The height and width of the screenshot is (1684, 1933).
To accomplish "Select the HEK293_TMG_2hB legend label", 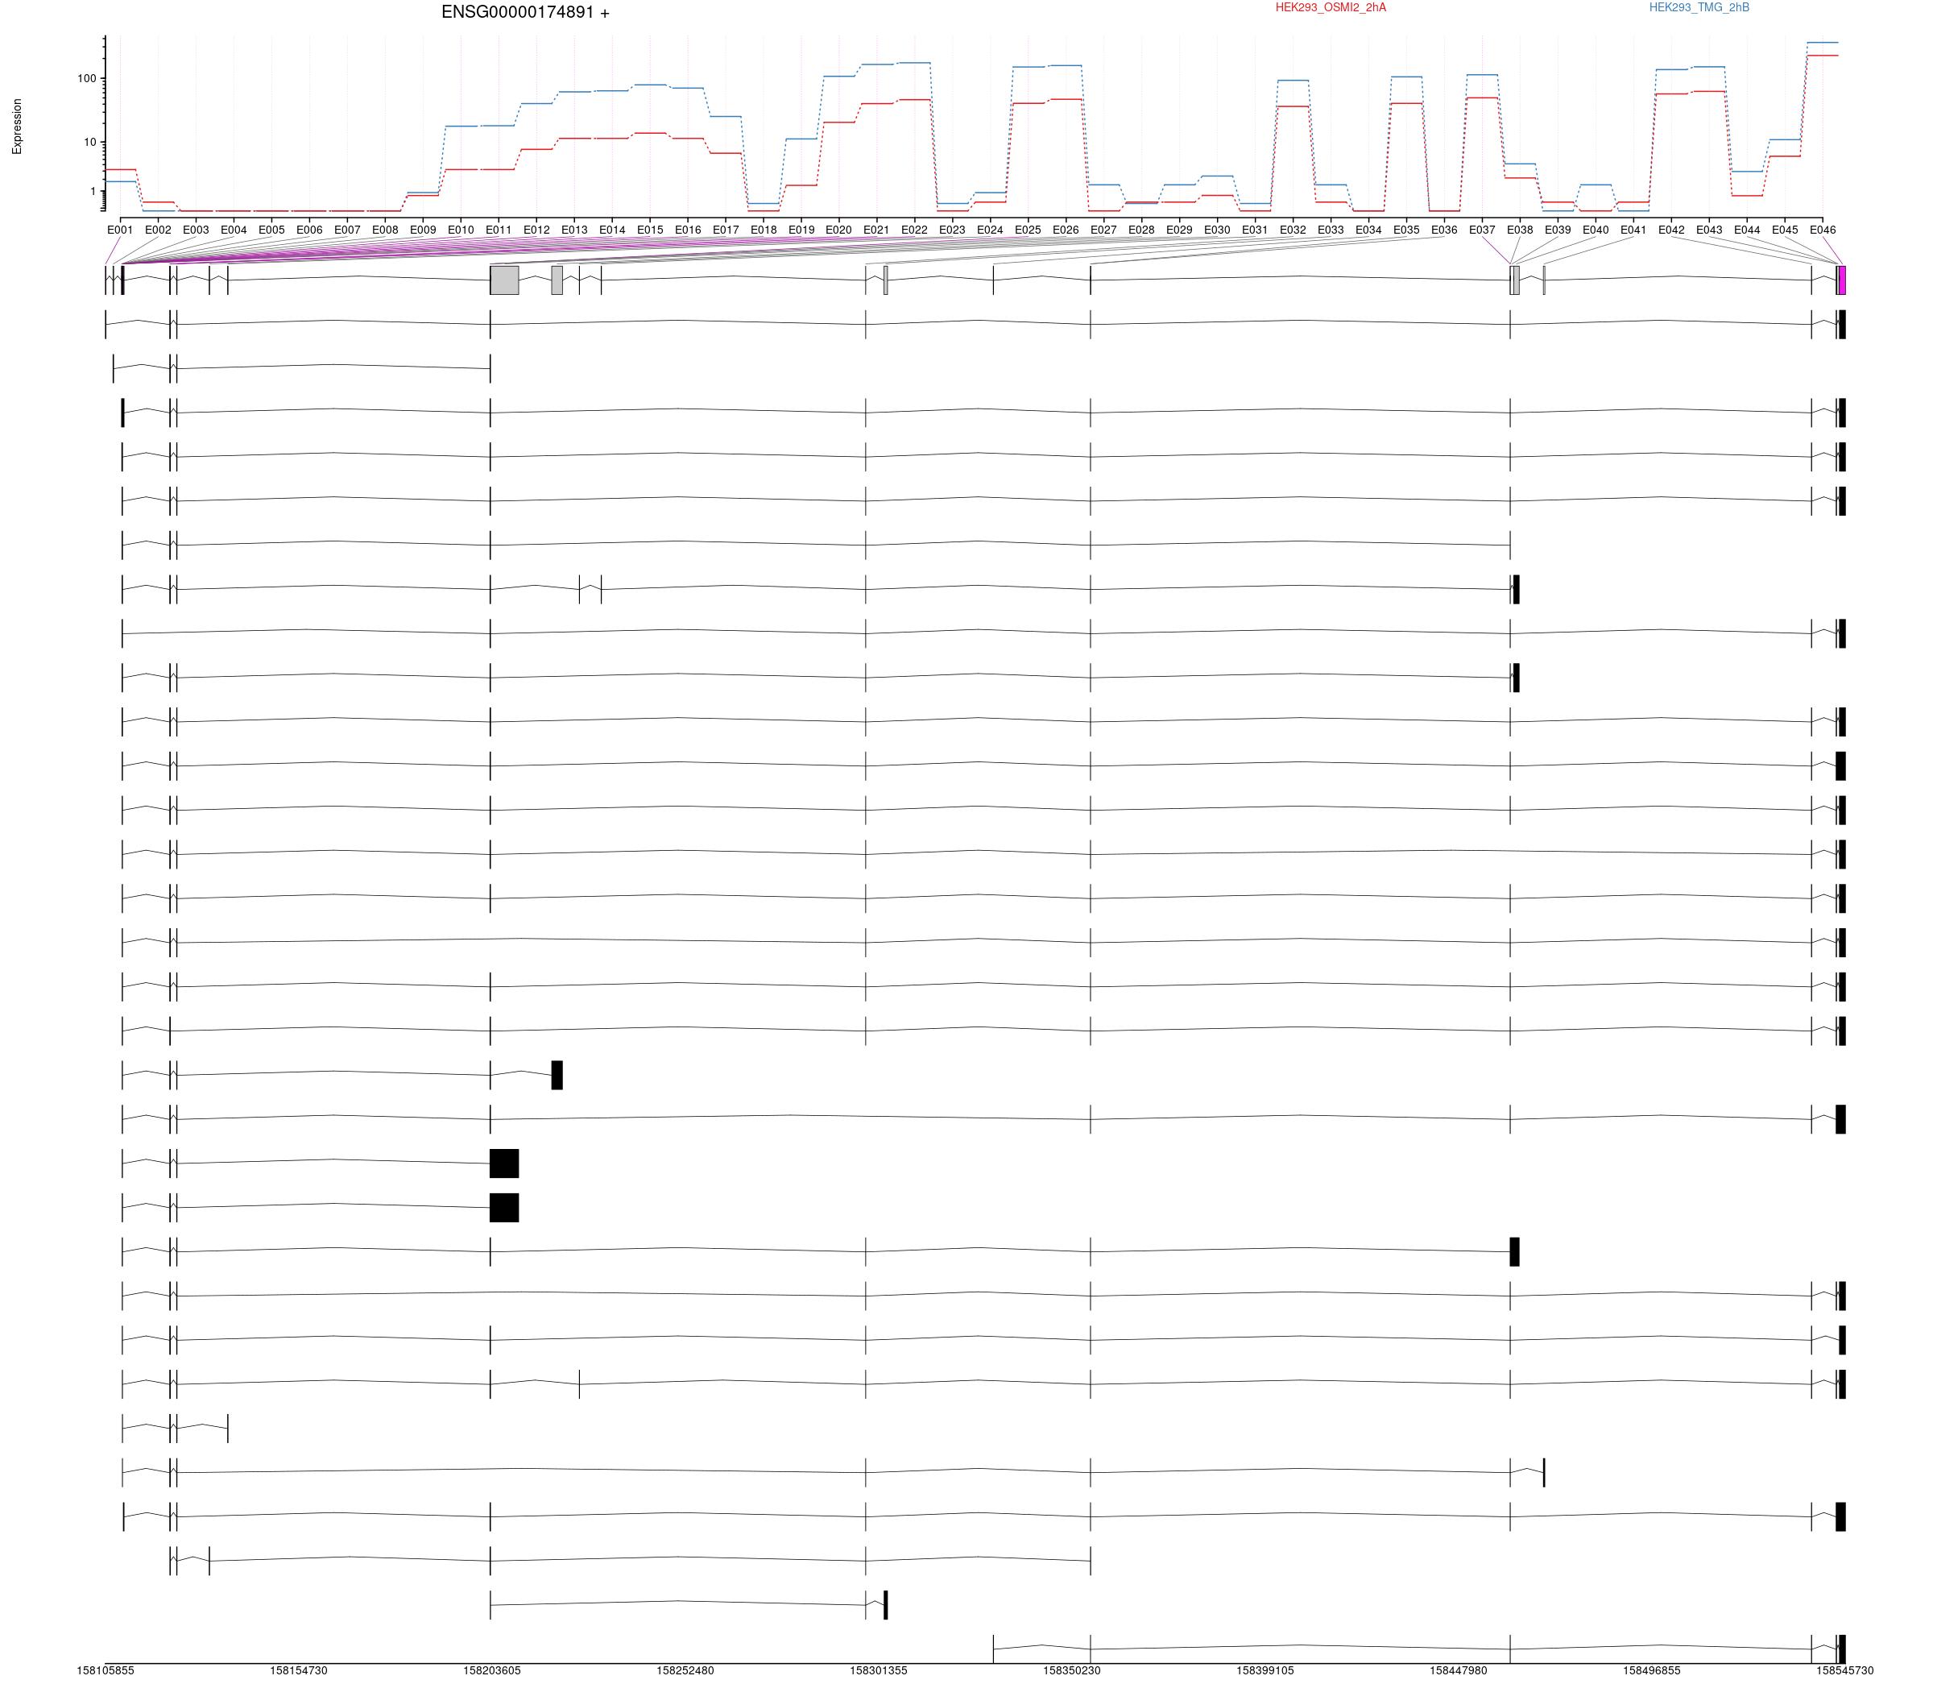I will coord(1699,7).
